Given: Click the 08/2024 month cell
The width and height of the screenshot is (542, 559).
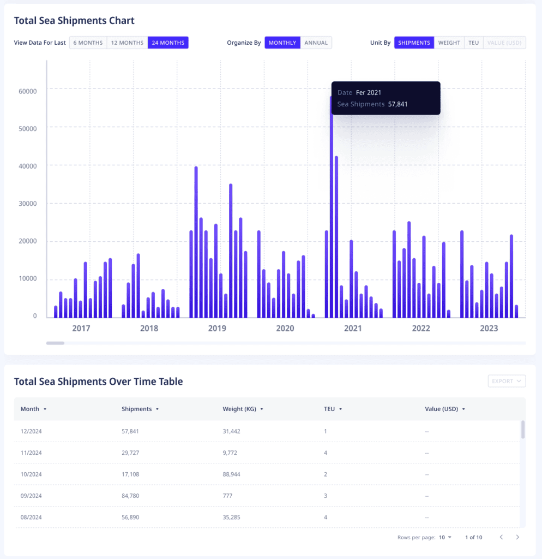Looking at the screenshot, I should click(x=31, y=518).
